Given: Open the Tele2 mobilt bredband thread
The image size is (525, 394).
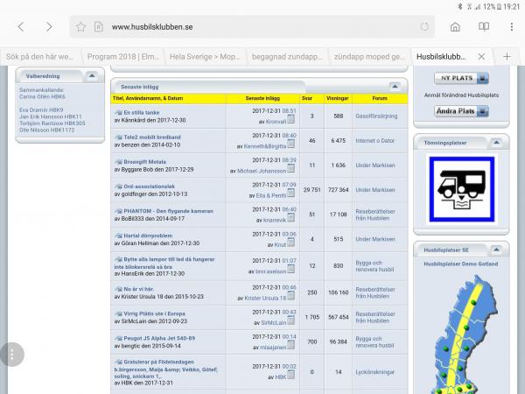Looking at the screenshot, I should coord(154,136).
